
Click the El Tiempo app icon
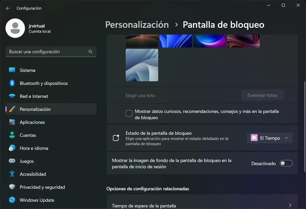(x=254, y=138)
